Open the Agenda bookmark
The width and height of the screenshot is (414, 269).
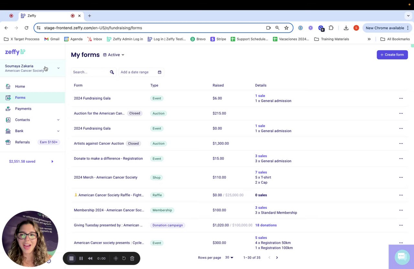(x=73, y=39)
